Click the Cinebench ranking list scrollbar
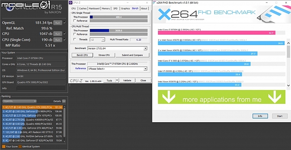This screenshot has width=291, height=150. coord(64,123)
